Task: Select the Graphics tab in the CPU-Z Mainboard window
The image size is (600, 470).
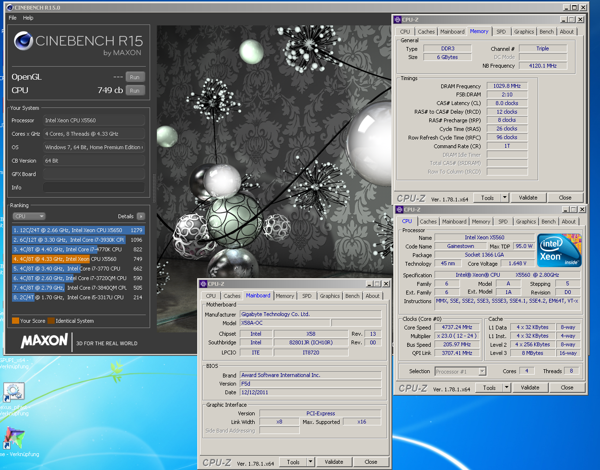Action: click(330, 296)
